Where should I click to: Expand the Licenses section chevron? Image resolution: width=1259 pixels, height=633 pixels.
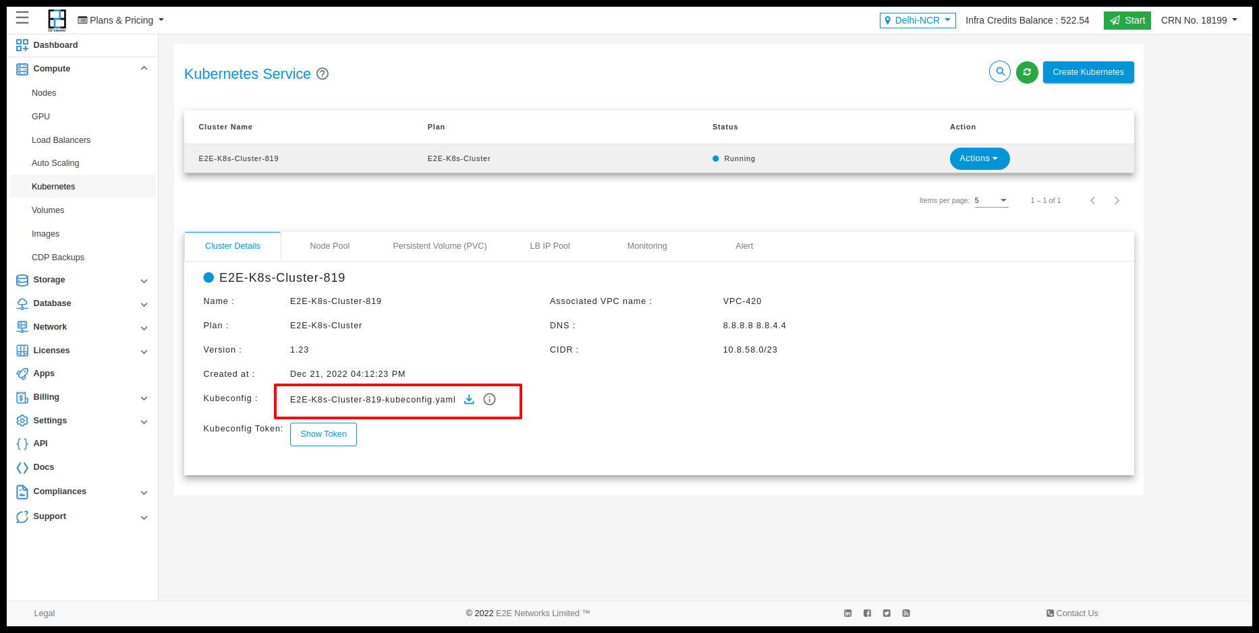(144, 351)
